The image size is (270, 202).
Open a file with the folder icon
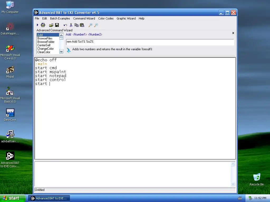click(x=51, y=25)
